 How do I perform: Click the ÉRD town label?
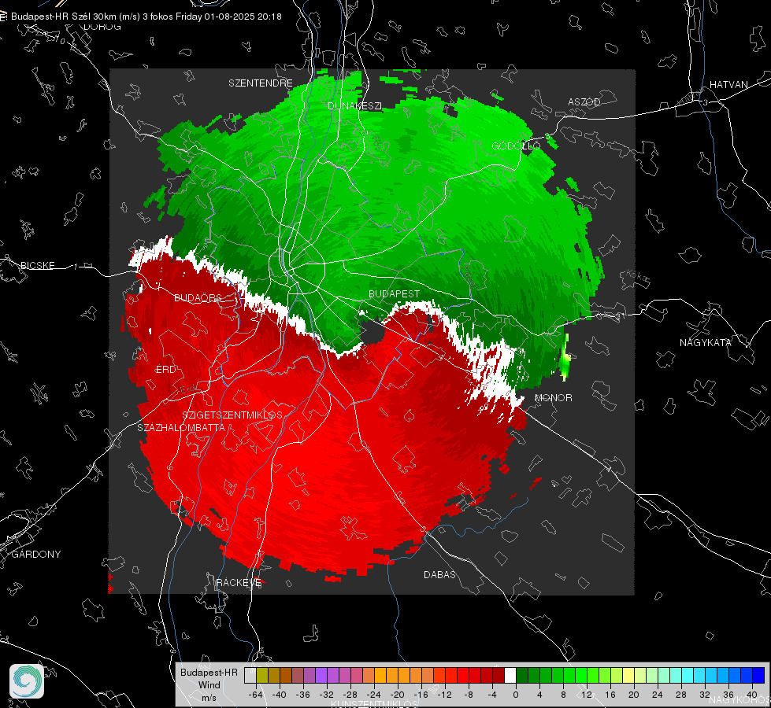point(165,370)
